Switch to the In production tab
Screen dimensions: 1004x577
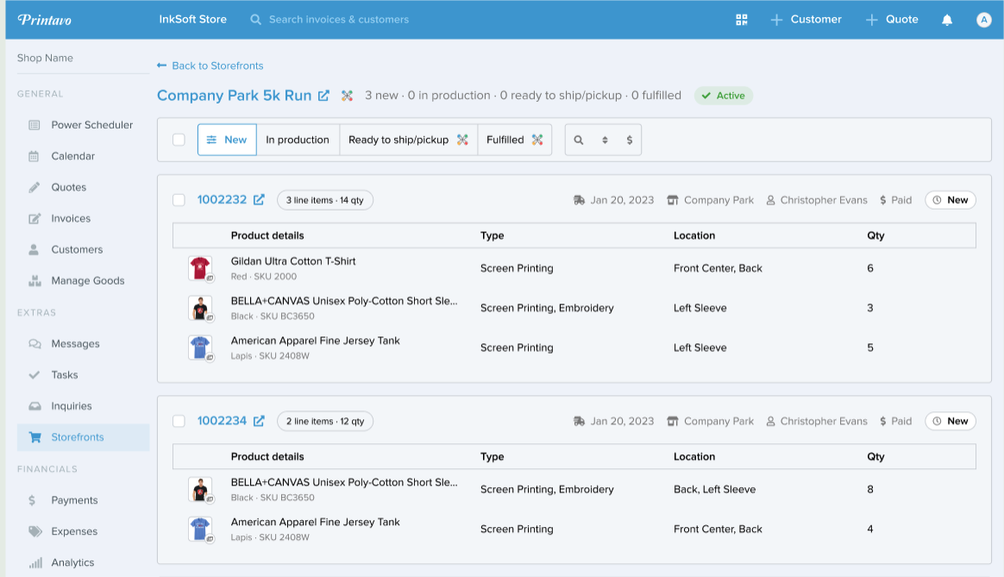(297, 140)
